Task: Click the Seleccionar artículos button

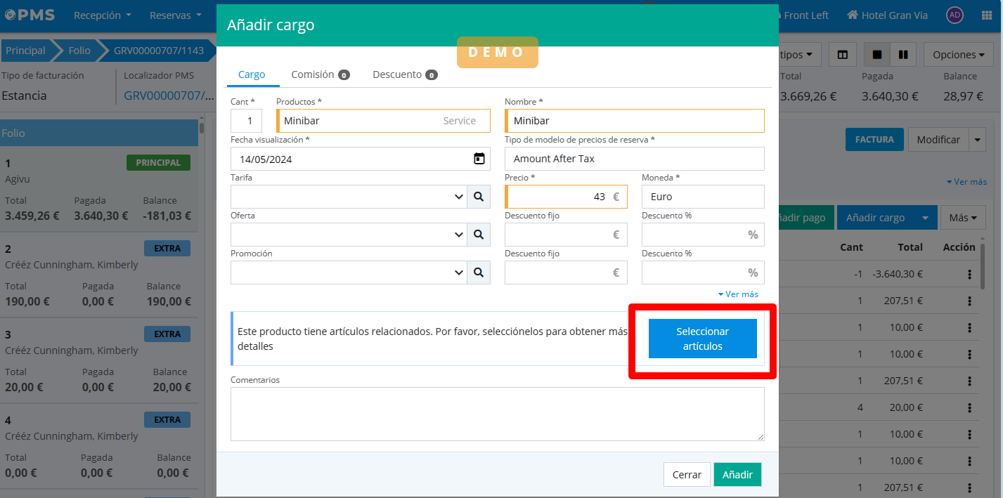Action: (x=702, y=339)
